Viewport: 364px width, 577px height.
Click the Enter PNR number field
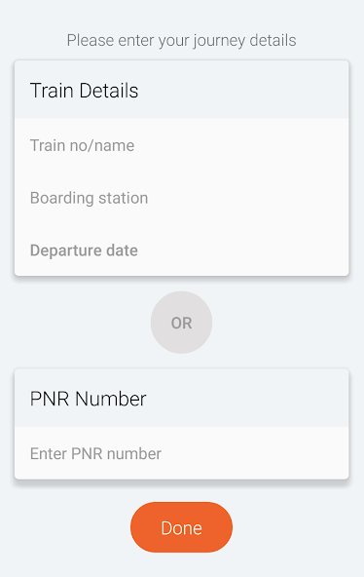pos(181,453)
